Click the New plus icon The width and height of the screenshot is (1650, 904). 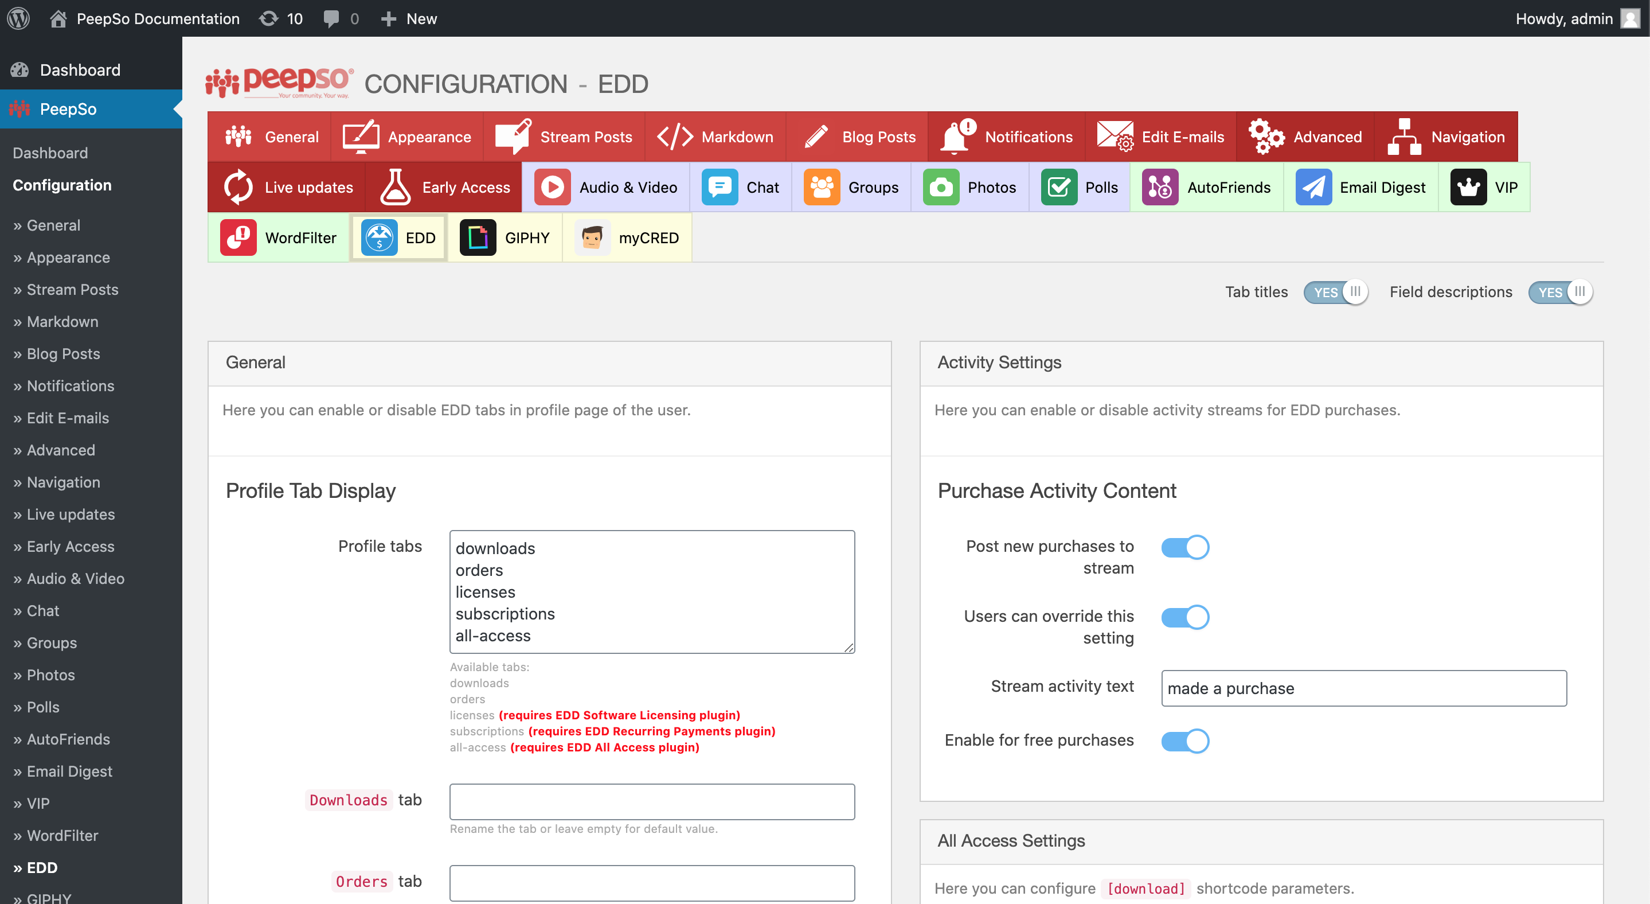(389, 18)
